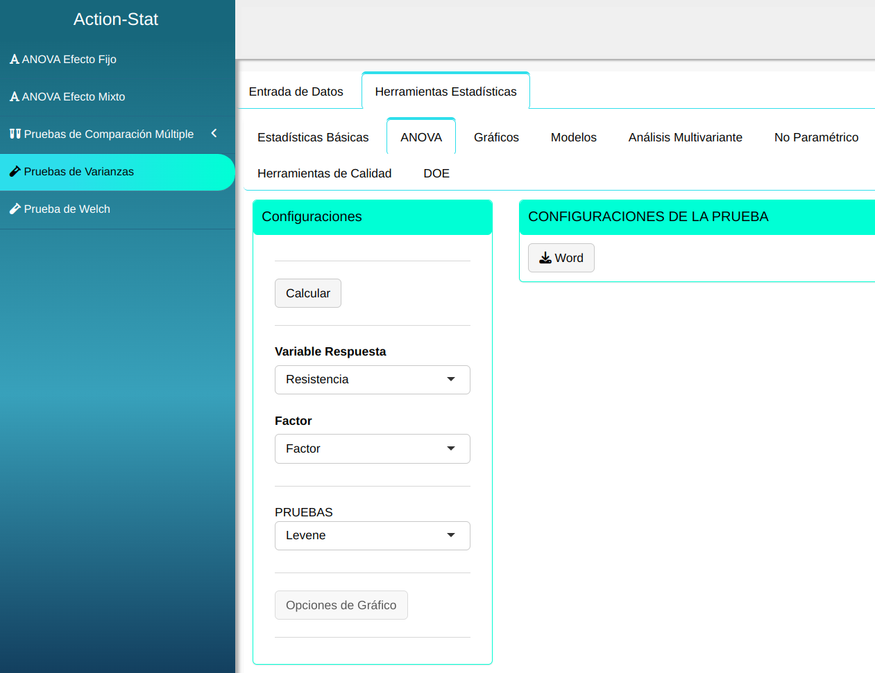
Task: Click the Pruebas de Comparación Múltiple icon
Action: click(15, 134)
